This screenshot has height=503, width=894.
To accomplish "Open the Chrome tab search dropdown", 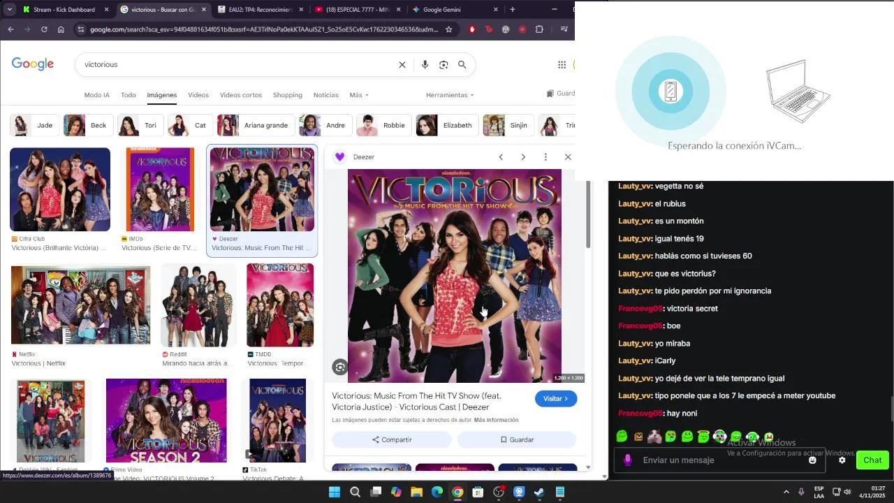I will (x=10, y=10).
